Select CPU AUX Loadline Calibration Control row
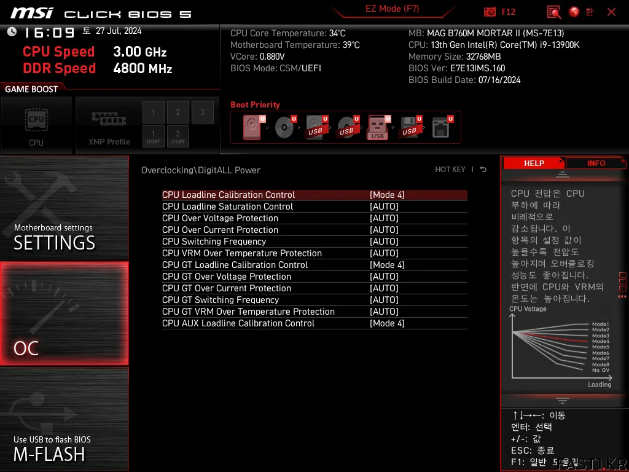 click(x=314, y=323)
